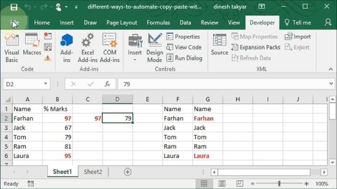Open Expansion Packs
This screenshot has height=189, width=337.
coord(256,47)
